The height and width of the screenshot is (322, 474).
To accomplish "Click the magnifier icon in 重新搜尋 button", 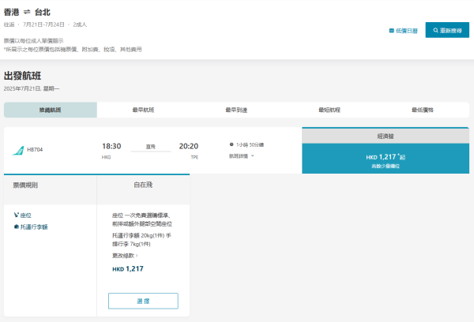I will [x=435, y=30].
